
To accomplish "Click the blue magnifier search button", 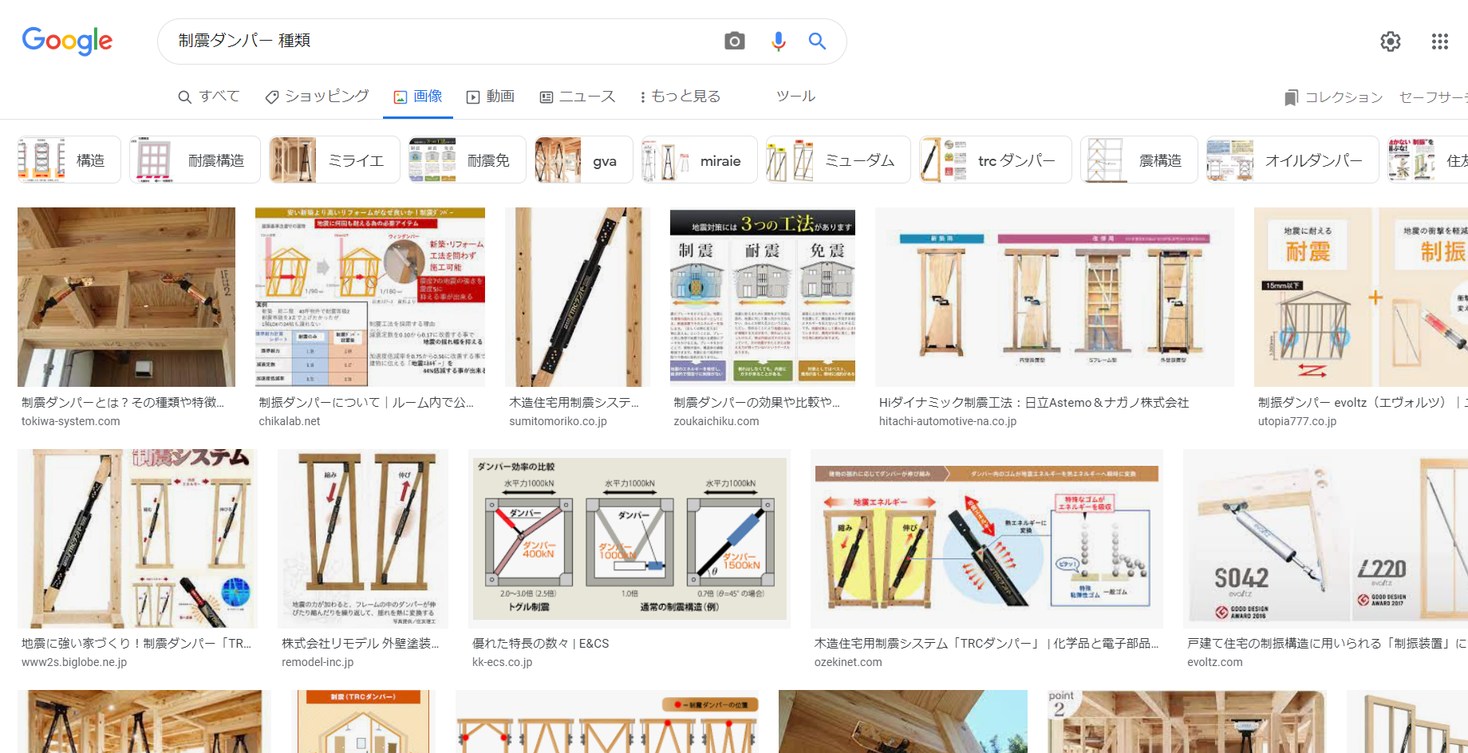I will coord(817,41).
